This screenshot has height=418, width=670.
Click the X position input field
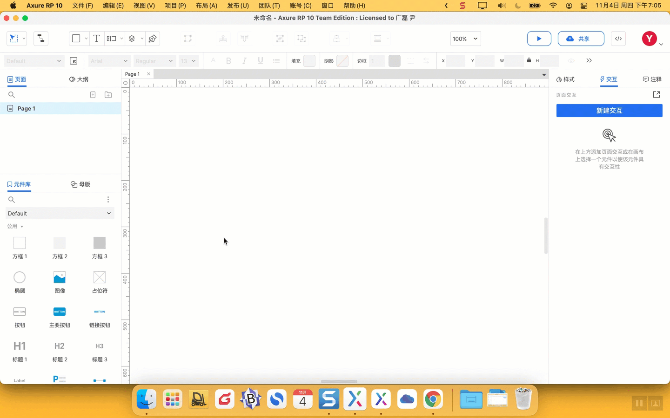456,61
